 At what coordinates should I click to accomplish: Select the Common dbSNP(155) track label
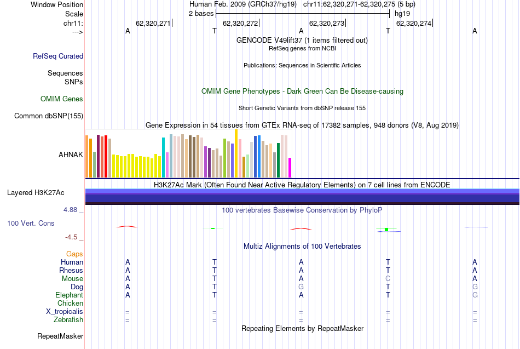49,116
